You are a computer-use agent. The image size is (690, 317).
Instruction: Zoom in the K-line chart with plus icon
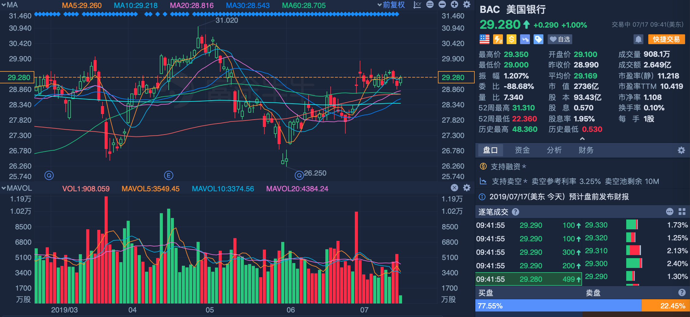click(x=454, y=5)
